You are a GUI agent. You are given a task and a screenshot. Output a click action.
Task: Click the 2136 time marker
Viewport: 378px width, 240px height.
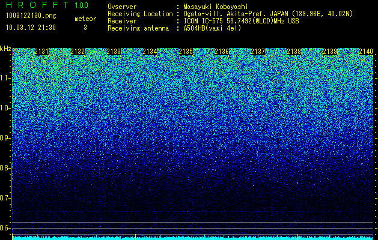point(222,52)
